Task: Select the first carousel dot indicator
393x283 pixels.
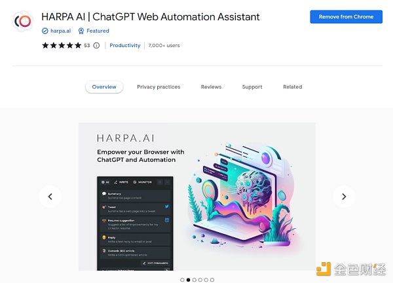Action: click(182, 280)
